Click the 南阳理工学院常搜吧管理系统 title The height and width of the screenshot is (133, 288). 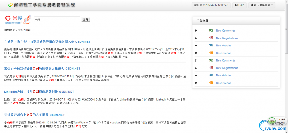44,5
